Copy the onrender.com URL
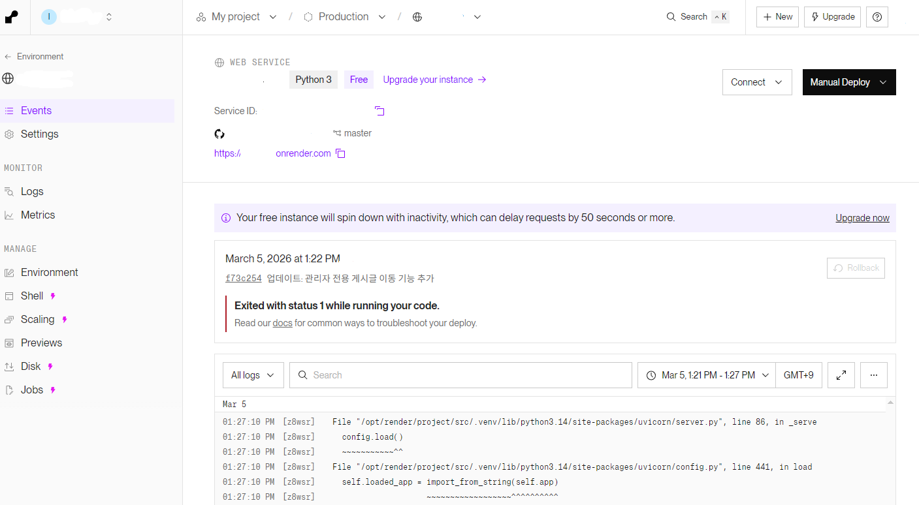Viewport: 919px width, 505px height. 340,153
